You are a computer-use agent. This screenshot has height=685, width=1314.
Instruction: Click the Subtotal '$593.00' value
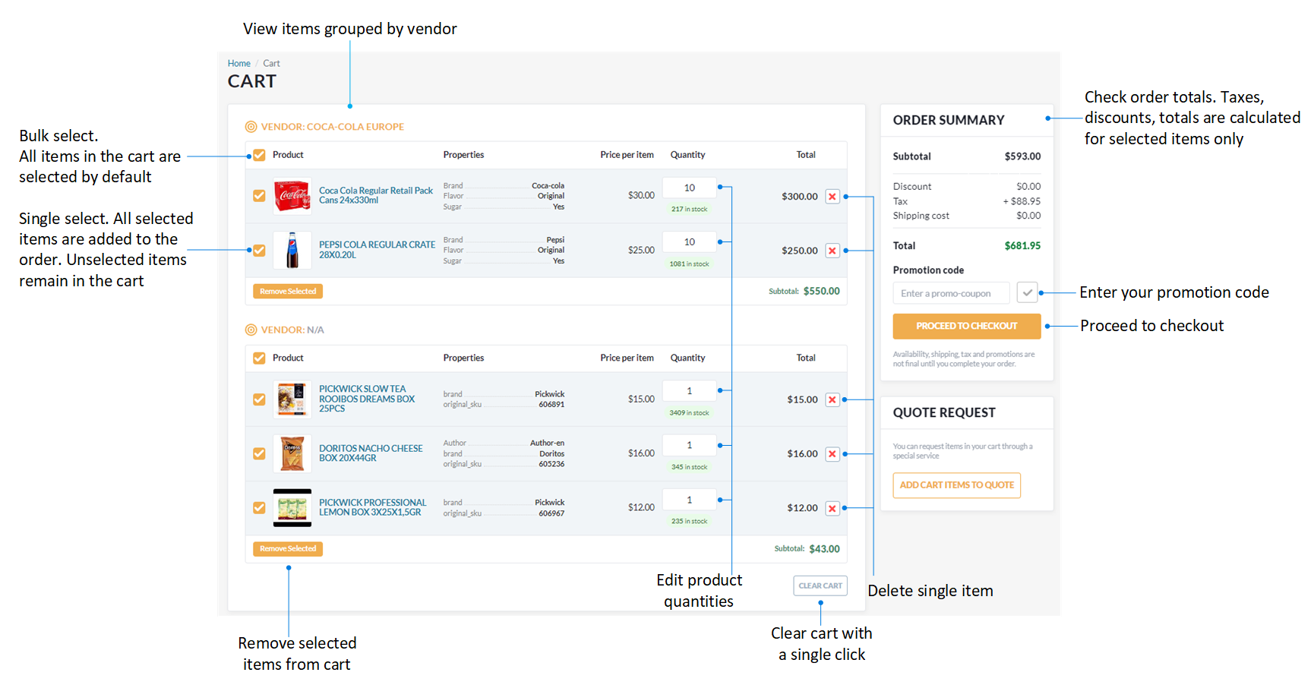tap(1022, 156)
